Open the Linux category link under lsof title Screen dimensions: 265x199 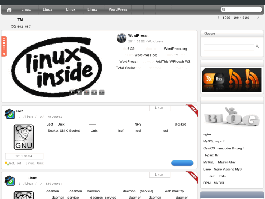[x=29, y=117]
